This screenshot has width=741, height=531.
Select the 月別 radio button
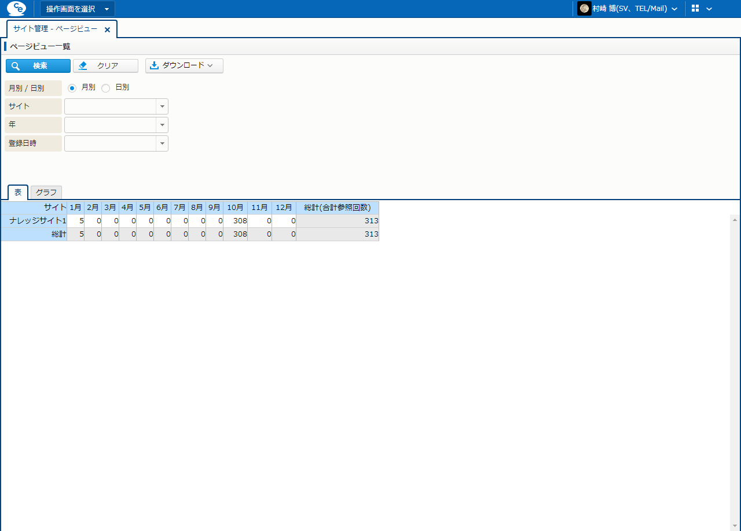pyautogui.click(x=72, y=88)
